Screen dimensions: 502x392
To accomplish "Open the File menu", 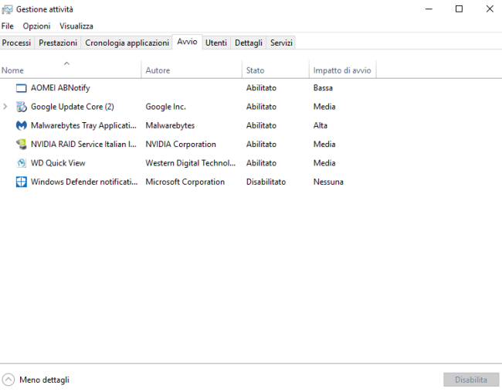I will [8, 26].
